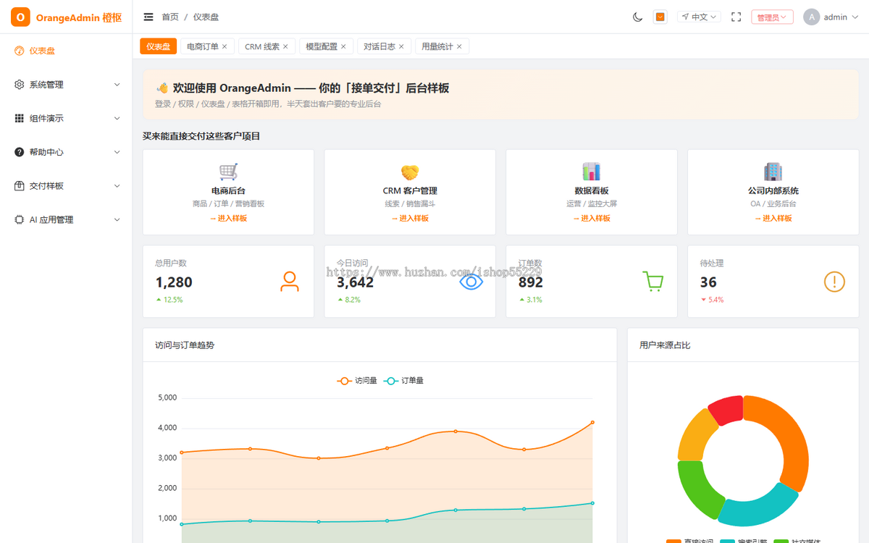This screenshot has width=869, height=543.
Task: Toggle the 访问量 legend series
Action: tap(357, 380)
